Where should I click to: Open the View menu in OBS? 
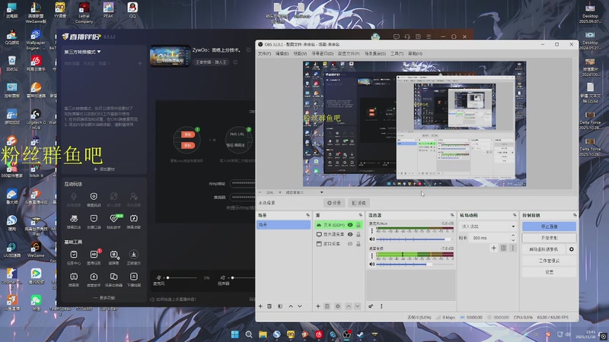300,53
